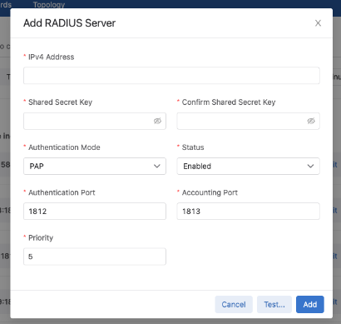Click the IPv4 Address label
Screen dimensions: 341x324
[52, 57]
